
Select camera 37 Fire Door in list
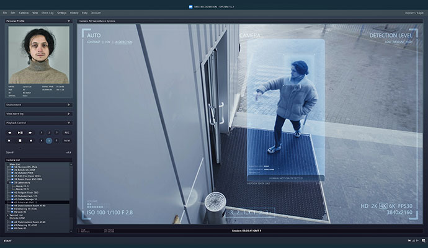tap(27, 176)
